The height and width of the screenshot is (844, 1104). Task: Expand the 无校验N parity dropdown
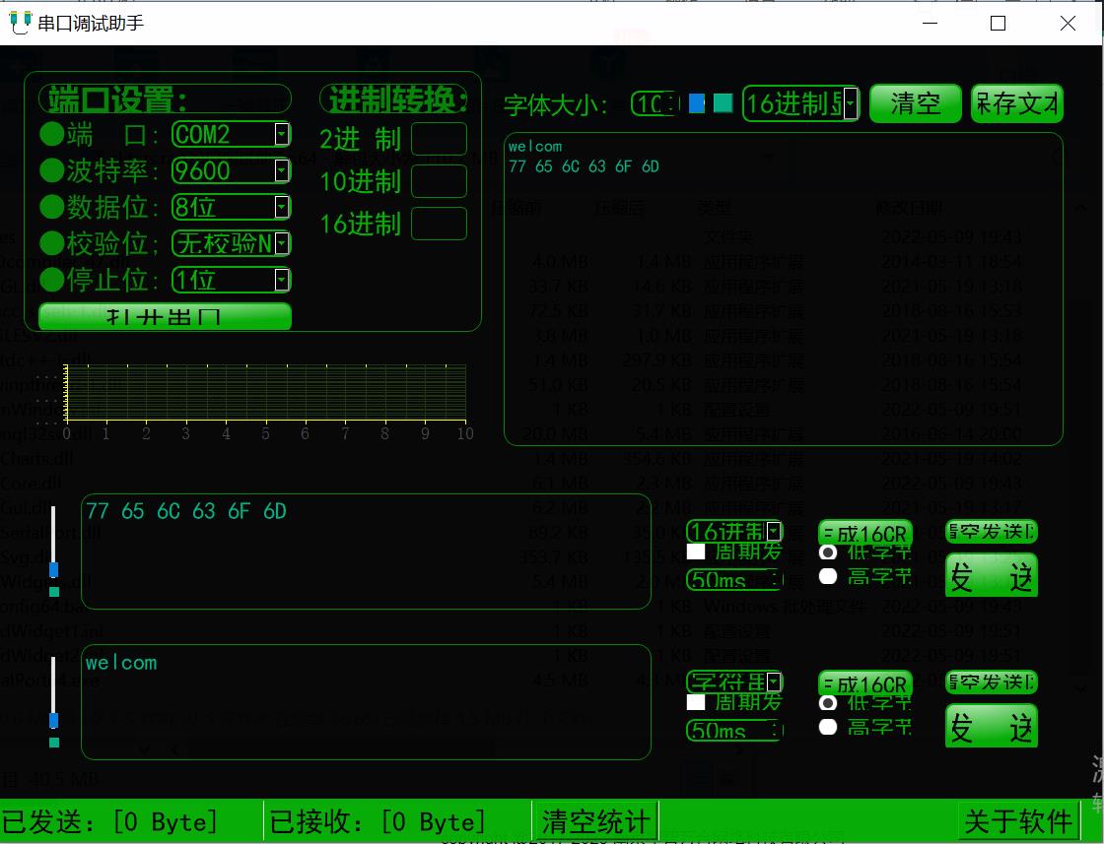coord(282,243)
